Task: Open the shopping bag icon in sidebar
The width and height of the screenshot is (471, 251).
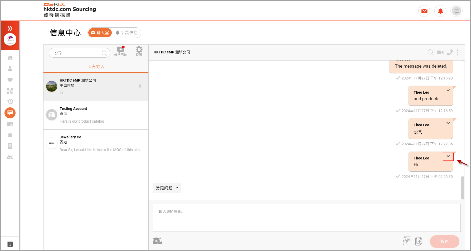Action: (x=10, y=135)
